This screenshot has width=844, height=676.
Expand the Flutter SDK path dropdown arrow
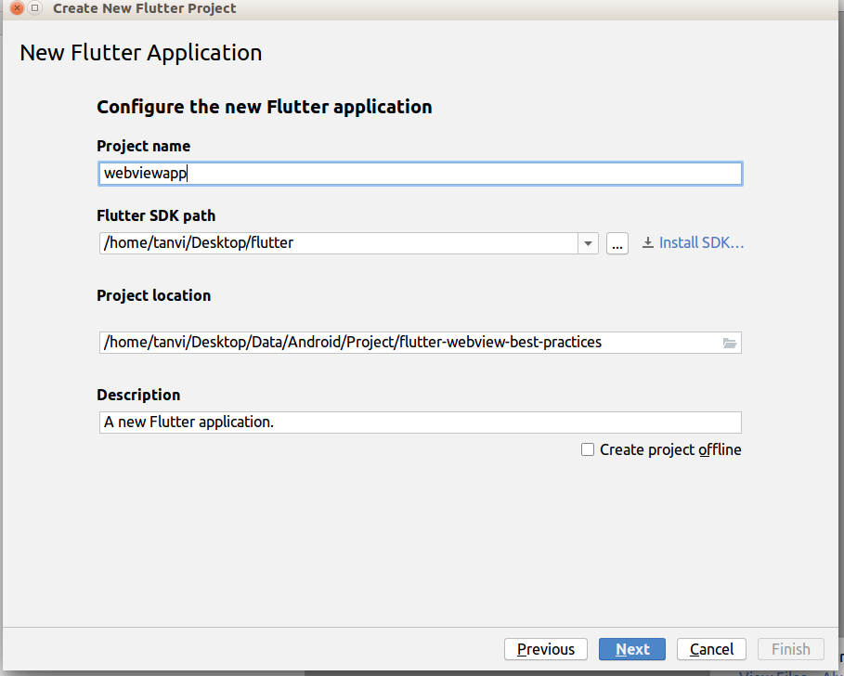point(588,243)
